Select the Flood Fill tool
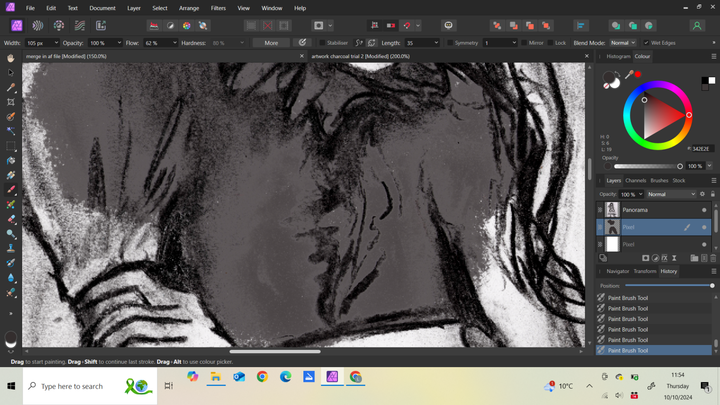The image size is (720, 405). (x=11, y=161)
